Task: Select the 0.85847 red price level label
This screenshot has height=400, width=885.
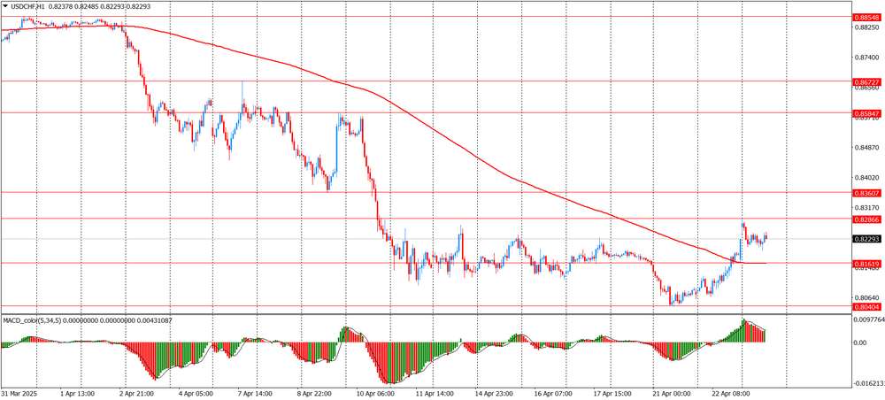Action: click(x=867, y=113)
